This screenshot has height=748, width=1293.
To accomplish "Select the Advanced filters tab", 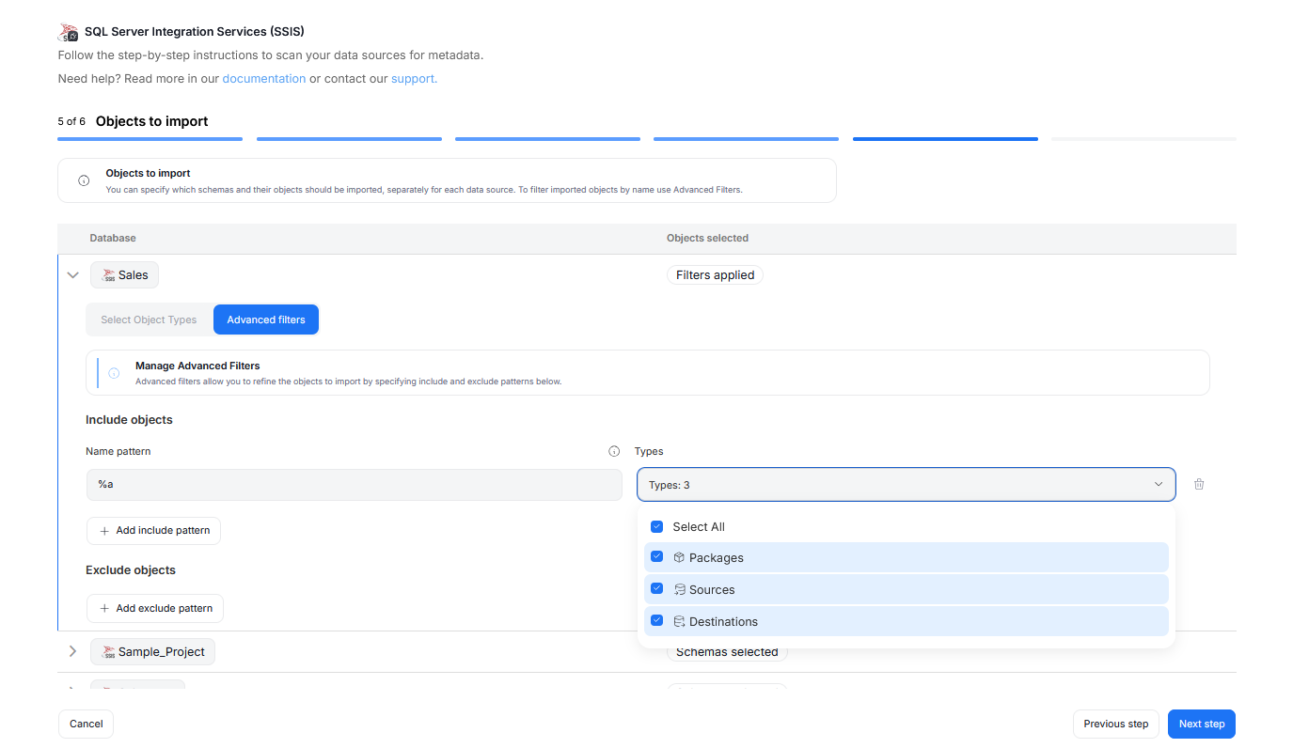I will (266, 319).
